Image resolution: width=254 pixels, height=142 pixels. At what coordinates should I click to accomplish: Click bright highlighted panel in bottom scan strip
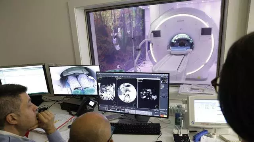tap(128, 111)
